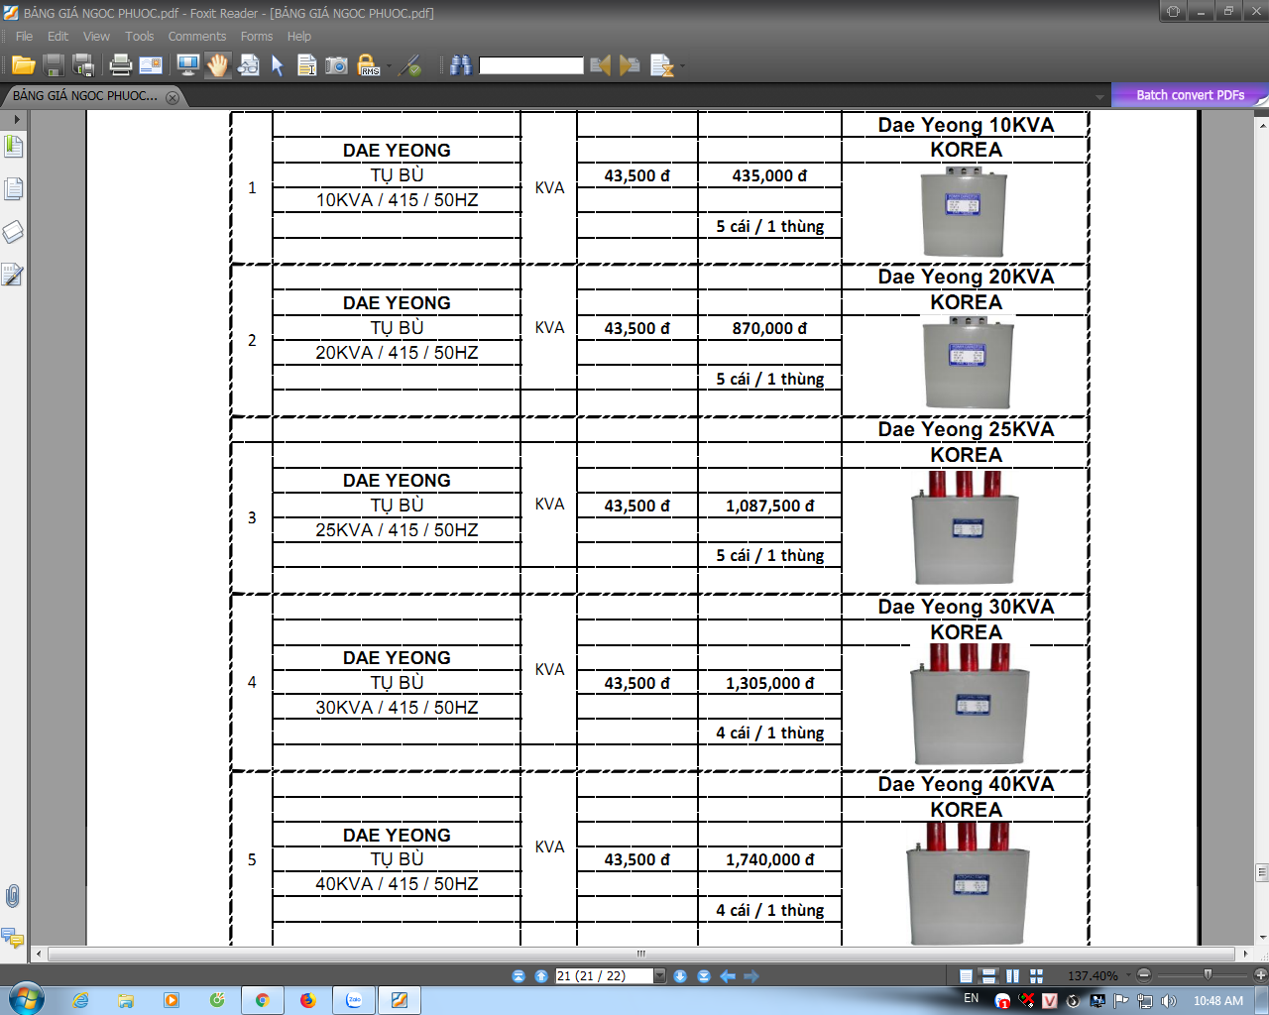Switch to Facing pages view mode
Image resolution: width=1269 pixels, height=1015 pixels.
click(1012, 976)
